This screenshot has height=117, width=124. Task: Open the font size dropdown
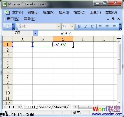point(72,27)
